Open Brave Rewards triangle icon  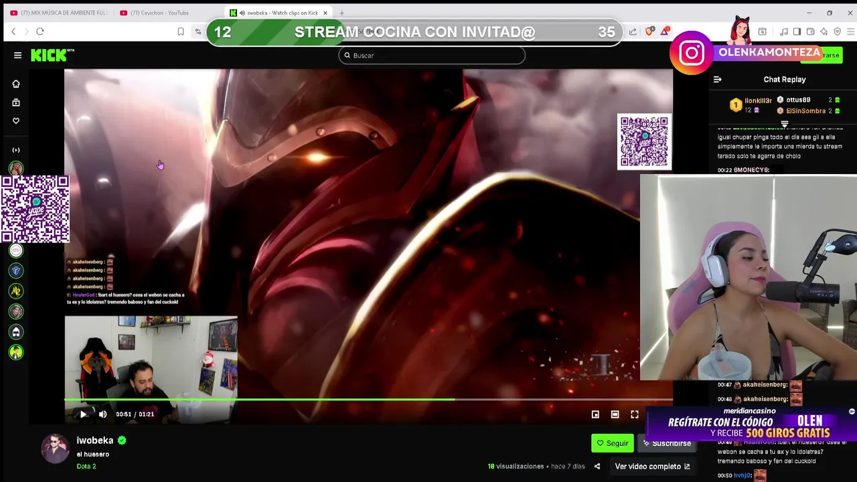(665, 31)
